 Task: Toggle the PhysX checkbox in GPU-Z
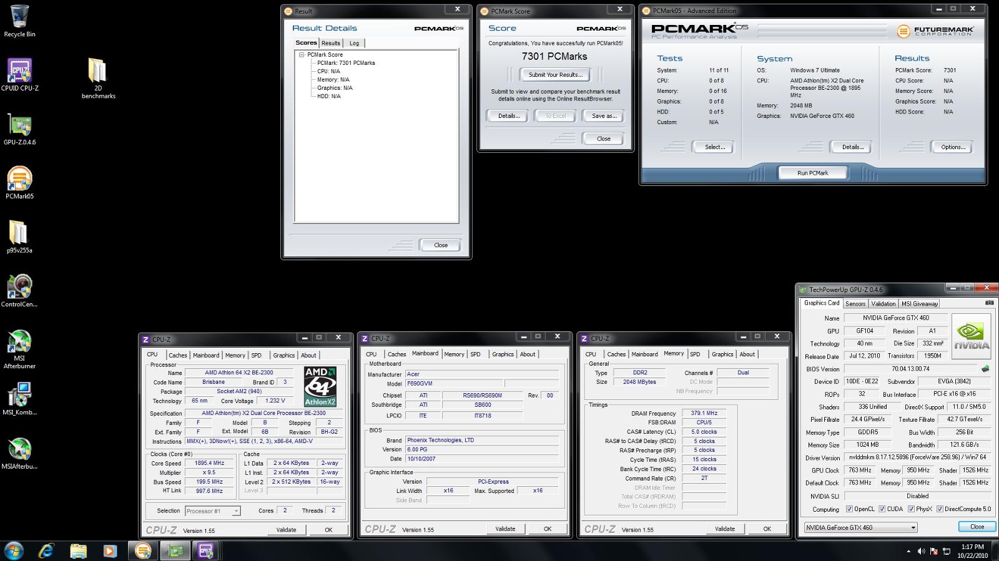click(x=911, y=509)
